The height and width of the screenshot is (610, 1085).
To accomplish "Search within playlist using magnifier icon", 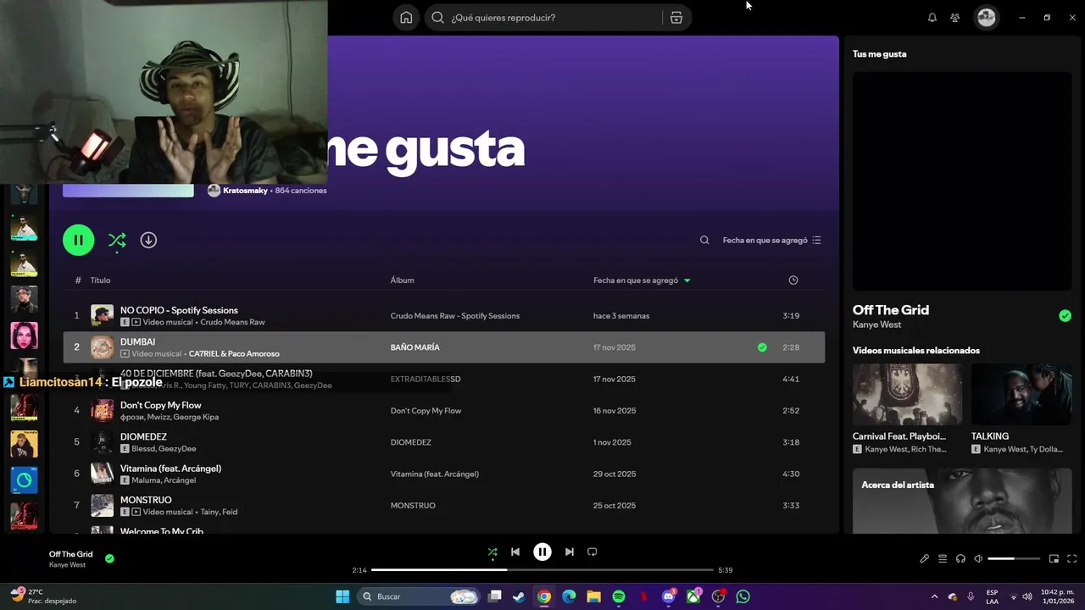I will tap(704, 241).
